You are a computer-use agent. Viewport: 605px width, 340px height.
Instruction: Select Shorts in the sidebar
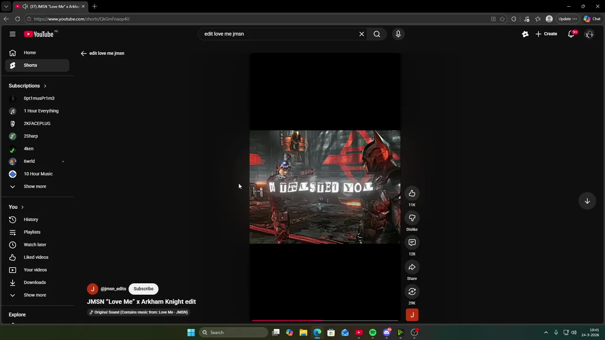[37, 65]
